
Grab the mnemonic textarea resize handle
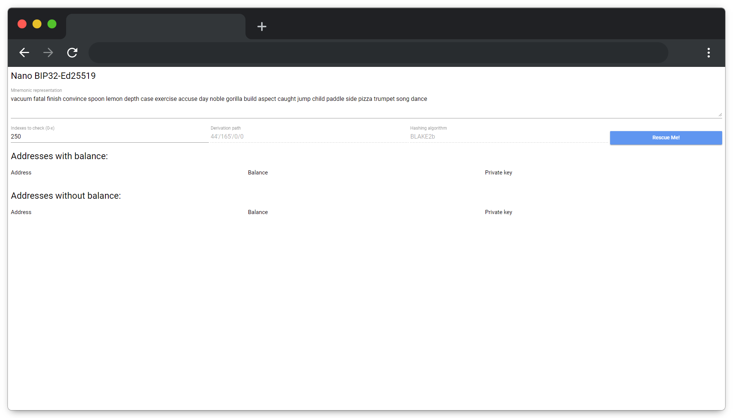[720, 115]
